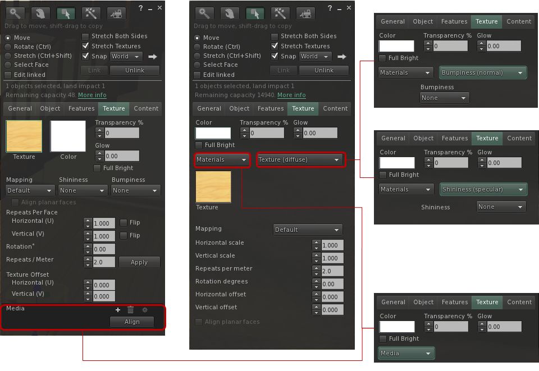Screen dimensions: 539x371
Task: Open the Bumpiness (normal) dropdown
Action: coord(483,73)
